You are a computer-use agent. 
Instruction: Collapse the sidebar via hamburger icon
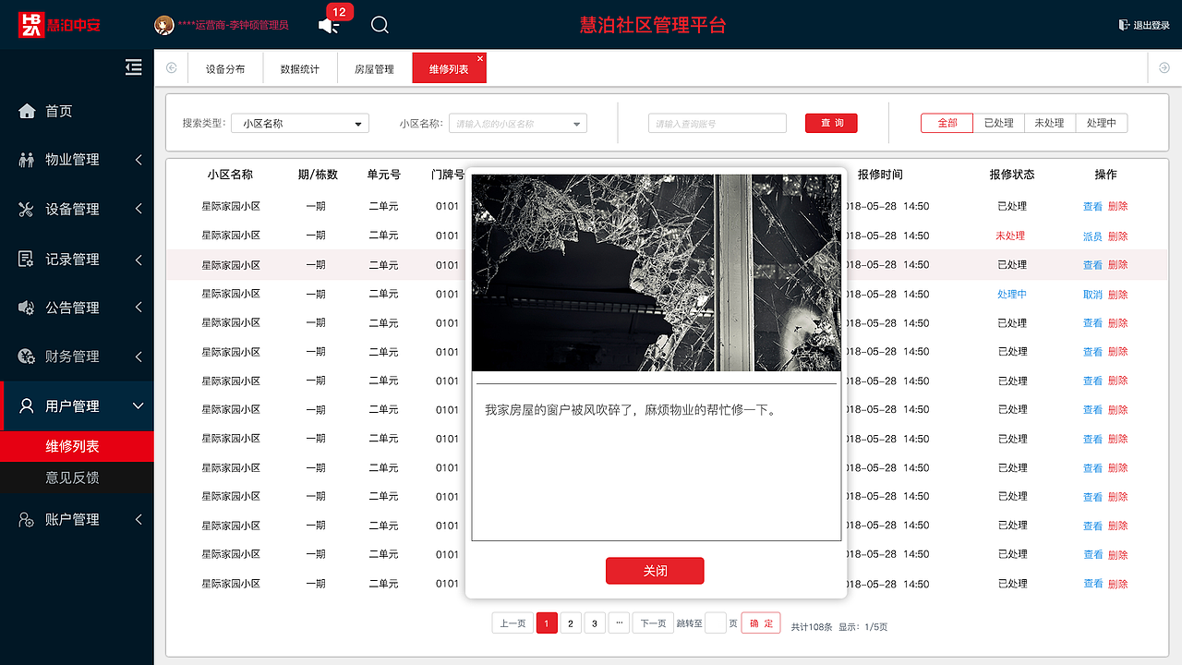click(x=133, y=66)
